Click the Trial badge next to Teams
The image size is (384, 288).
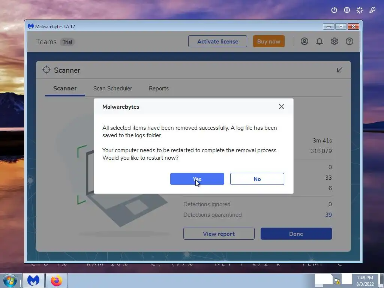pyautogui.click(x=67, y=42)
